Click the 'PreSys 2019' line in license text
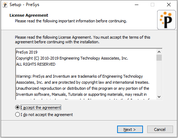 (x=27, y=52)
